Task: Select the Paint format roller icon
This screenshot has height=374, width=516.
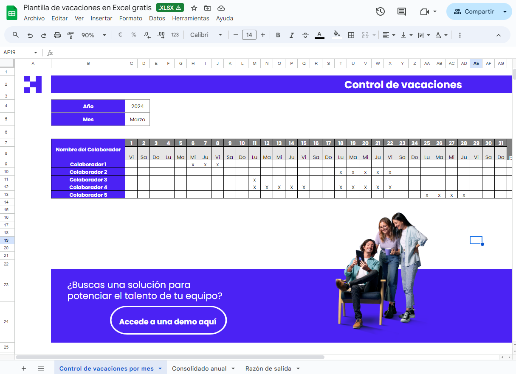Action: coord(70,35)
